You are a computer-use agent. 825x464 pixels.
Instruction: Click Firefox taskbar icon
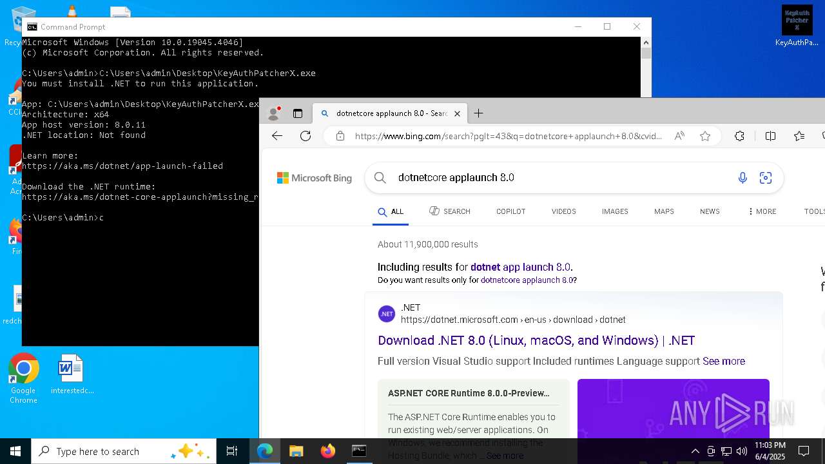327,451
